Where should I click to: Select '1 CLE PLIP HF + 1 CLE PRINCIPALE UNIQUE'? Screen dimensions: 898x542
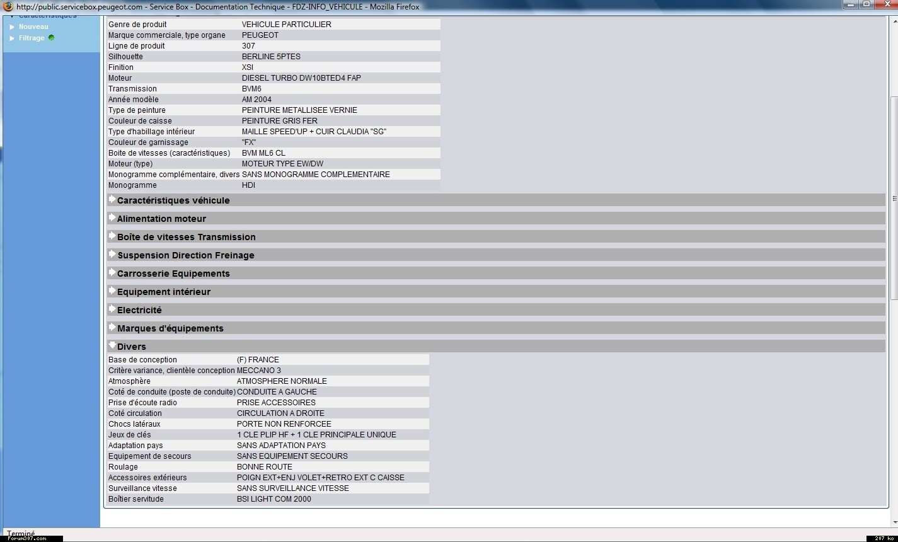pos(316,435)
